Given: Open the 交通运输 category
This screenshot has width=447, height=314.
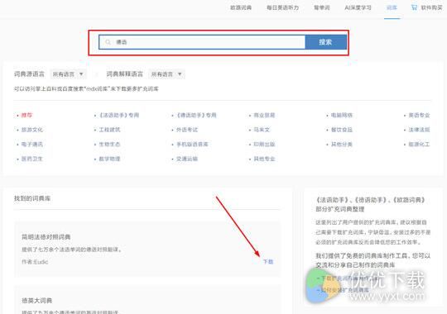Looking at the screenshot, I should pyautogui.click(x=187, y=159).
